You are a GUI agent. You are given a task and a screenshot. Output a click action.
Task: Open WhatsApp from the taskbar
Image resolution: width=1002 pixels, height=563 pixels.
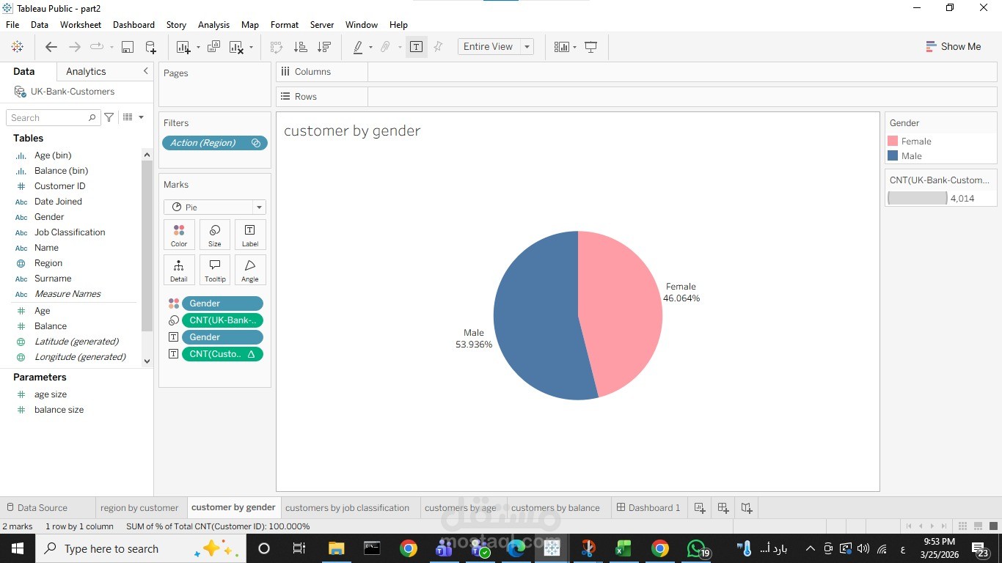697,548
